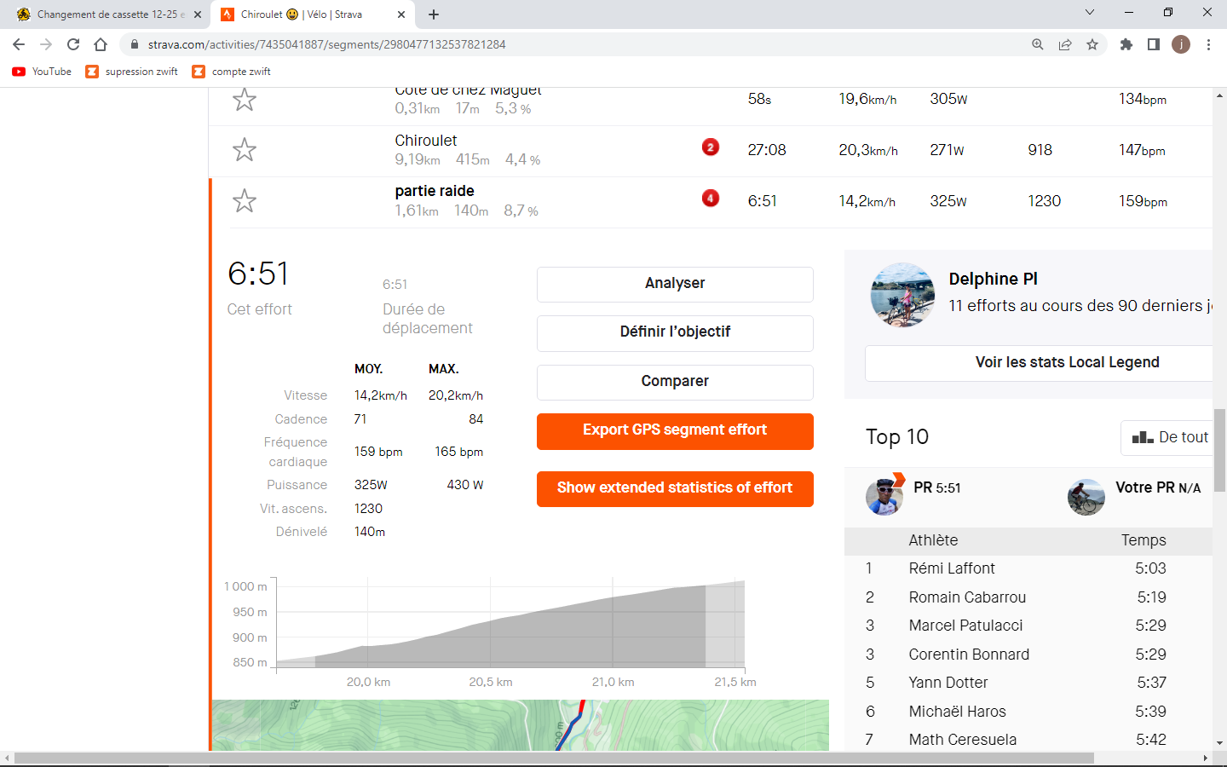View site security lock information
The width and height of the screenshot is (1227, 767).
[x=135, y=44]
